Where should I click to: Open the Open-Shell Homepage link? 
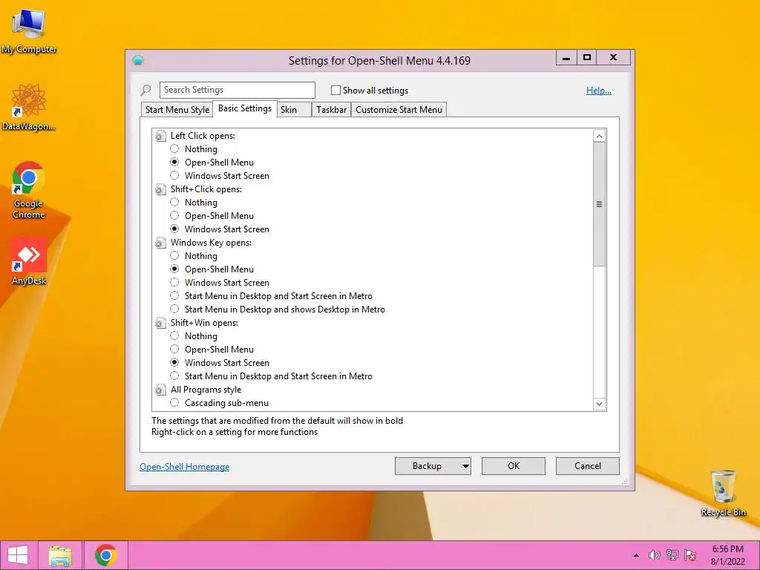click(185, 466)
